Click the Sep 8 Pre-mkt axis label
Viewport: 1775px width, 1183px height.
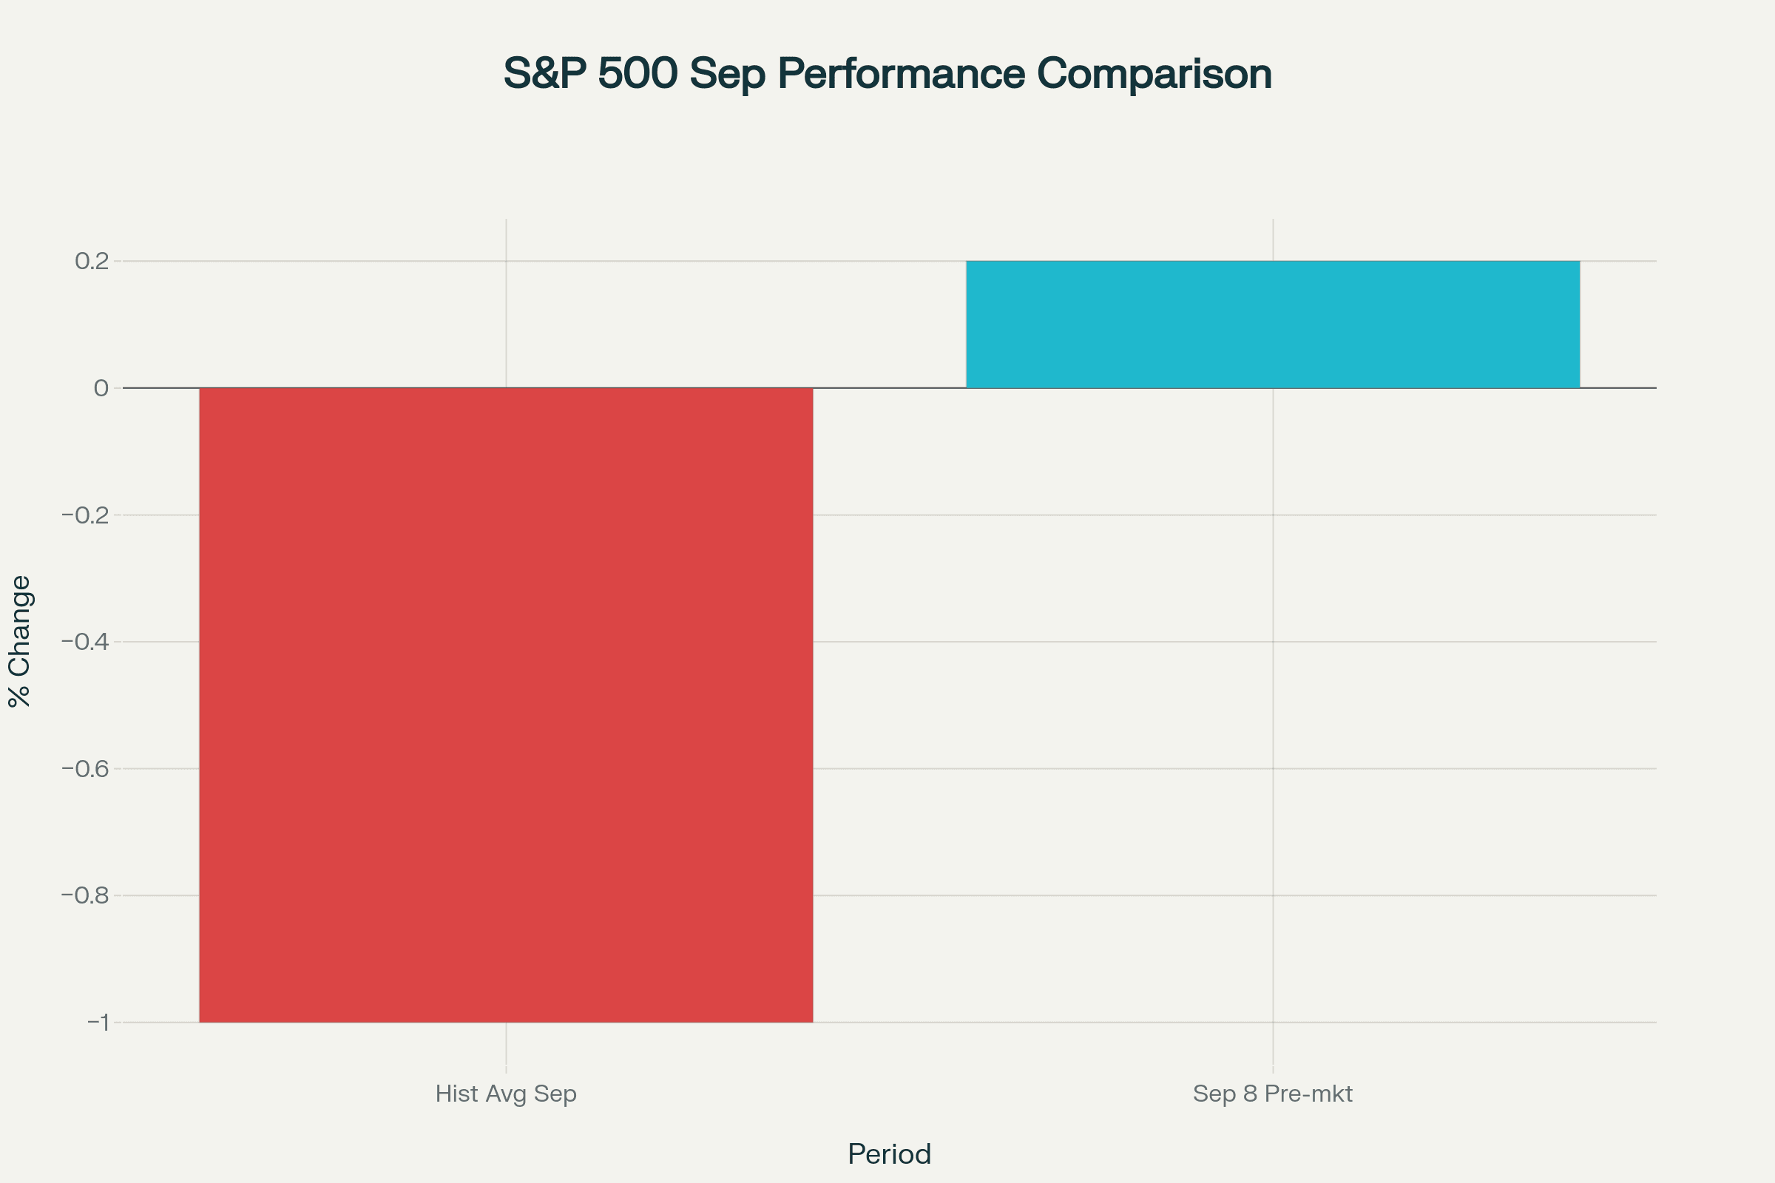pyautogui.click(x=1272, y=1094)
